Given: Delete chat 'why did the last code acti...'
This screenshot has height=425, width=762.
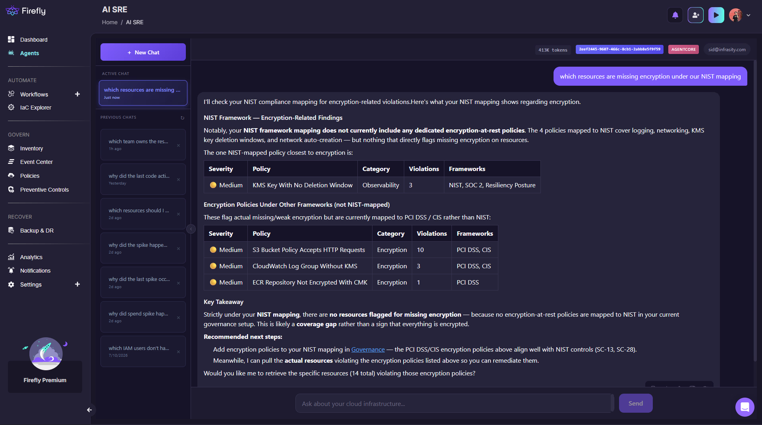Looking at the screenshot, I should pos(178,180).
